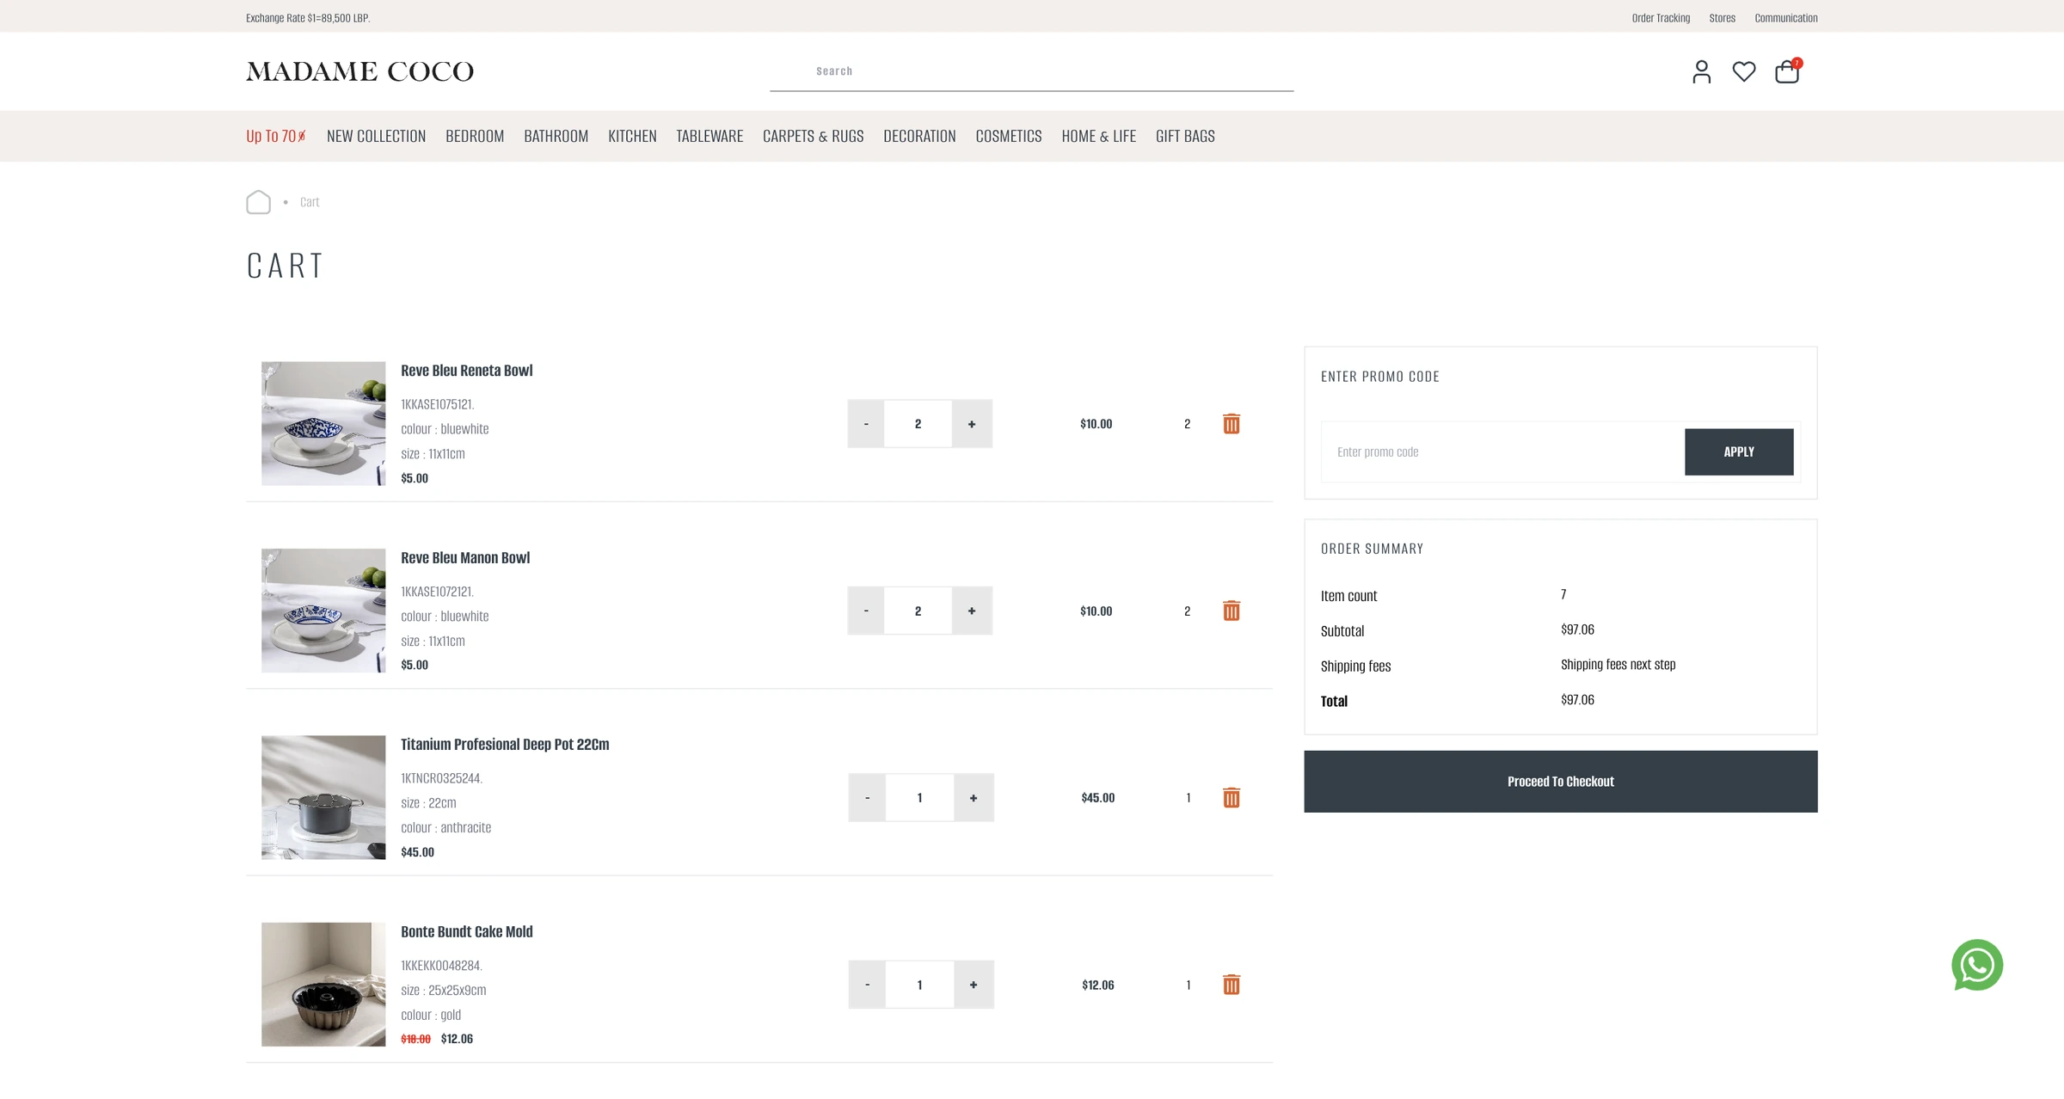Image resolution: width=2064 pixels, height=1099 pixels.
Task: Increase quantity of Titanium Profesional Deep Pot
Action: point(974,797)
